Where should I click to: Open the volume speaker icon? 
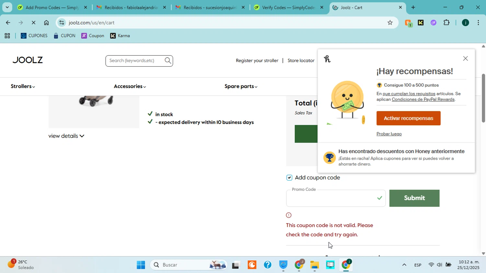pyautogui.click(x=439, y=265)
